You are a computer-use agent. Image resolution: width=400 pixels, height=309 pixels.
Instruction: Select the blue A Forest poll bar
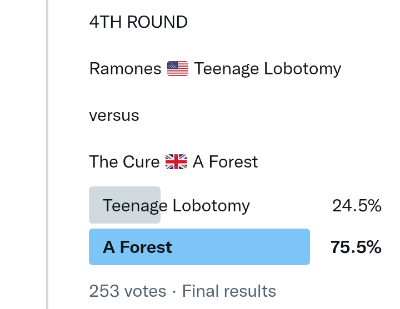(199, 247)
